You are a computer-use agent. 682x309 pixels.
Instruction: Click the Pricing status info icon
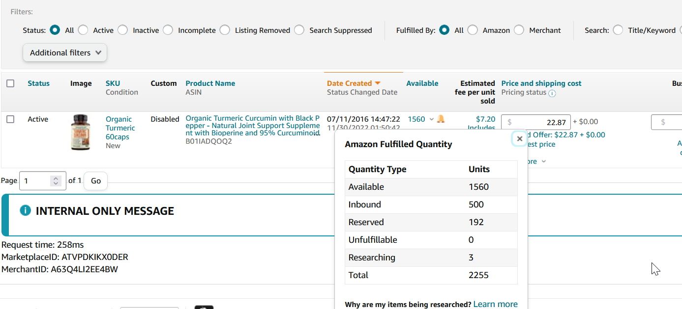552,93
